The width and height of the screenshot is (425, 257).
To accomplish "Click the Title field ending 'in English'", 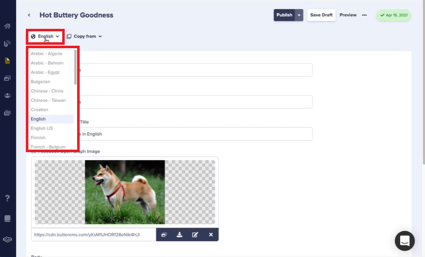I will click(172, 134).
